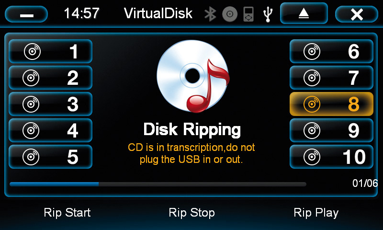The image size is (383, 230).
Task: Select virtual disk slot 2
Action: [x=51, y=78]
